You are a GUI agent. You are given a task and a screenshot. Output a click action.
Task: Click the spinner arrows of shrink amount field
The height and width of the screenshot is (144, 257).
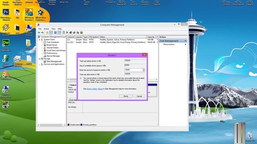[x=144, y=70]
